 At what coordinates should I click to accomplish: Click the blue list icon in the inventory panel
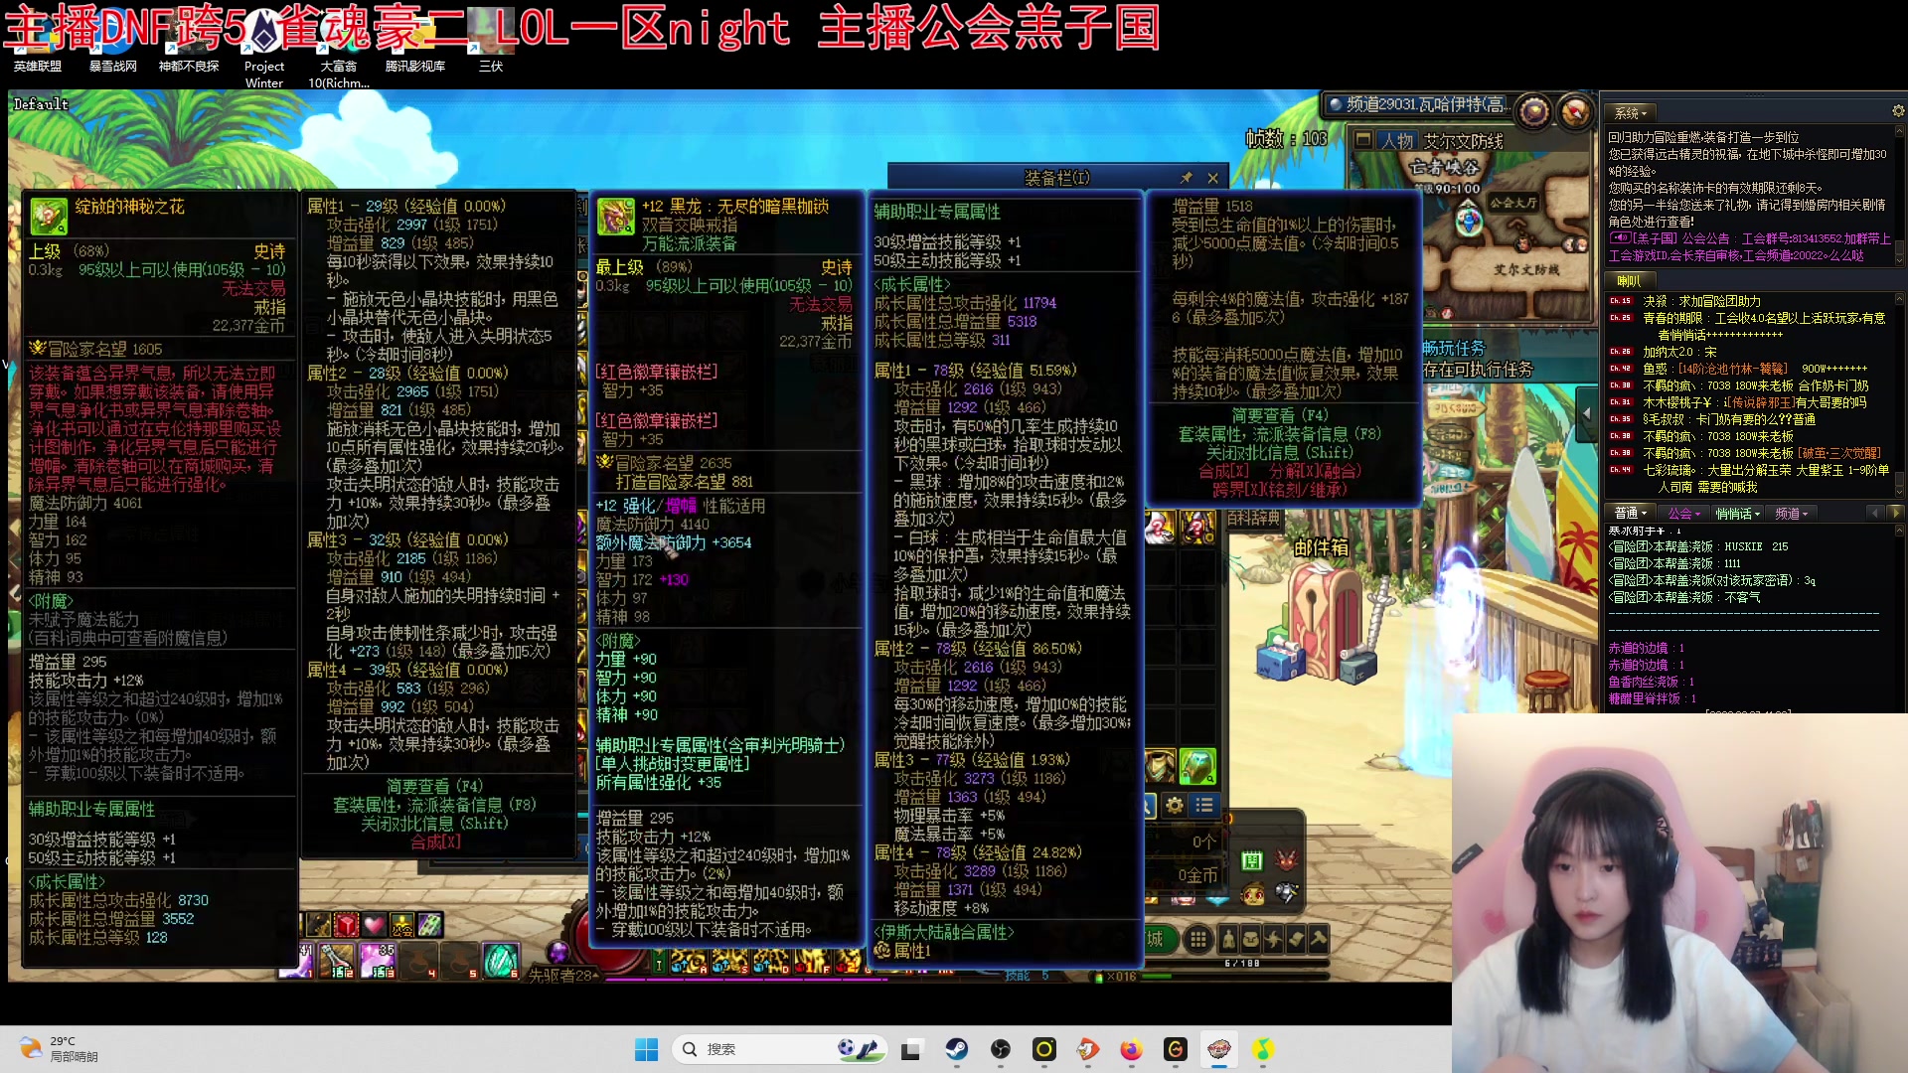pos(1204,806)
